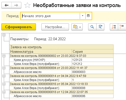Select the Период: 22.04.2022 parameter text
Image resolution: width=126 pixels, height=100 pixels.
tap(50, 39)
